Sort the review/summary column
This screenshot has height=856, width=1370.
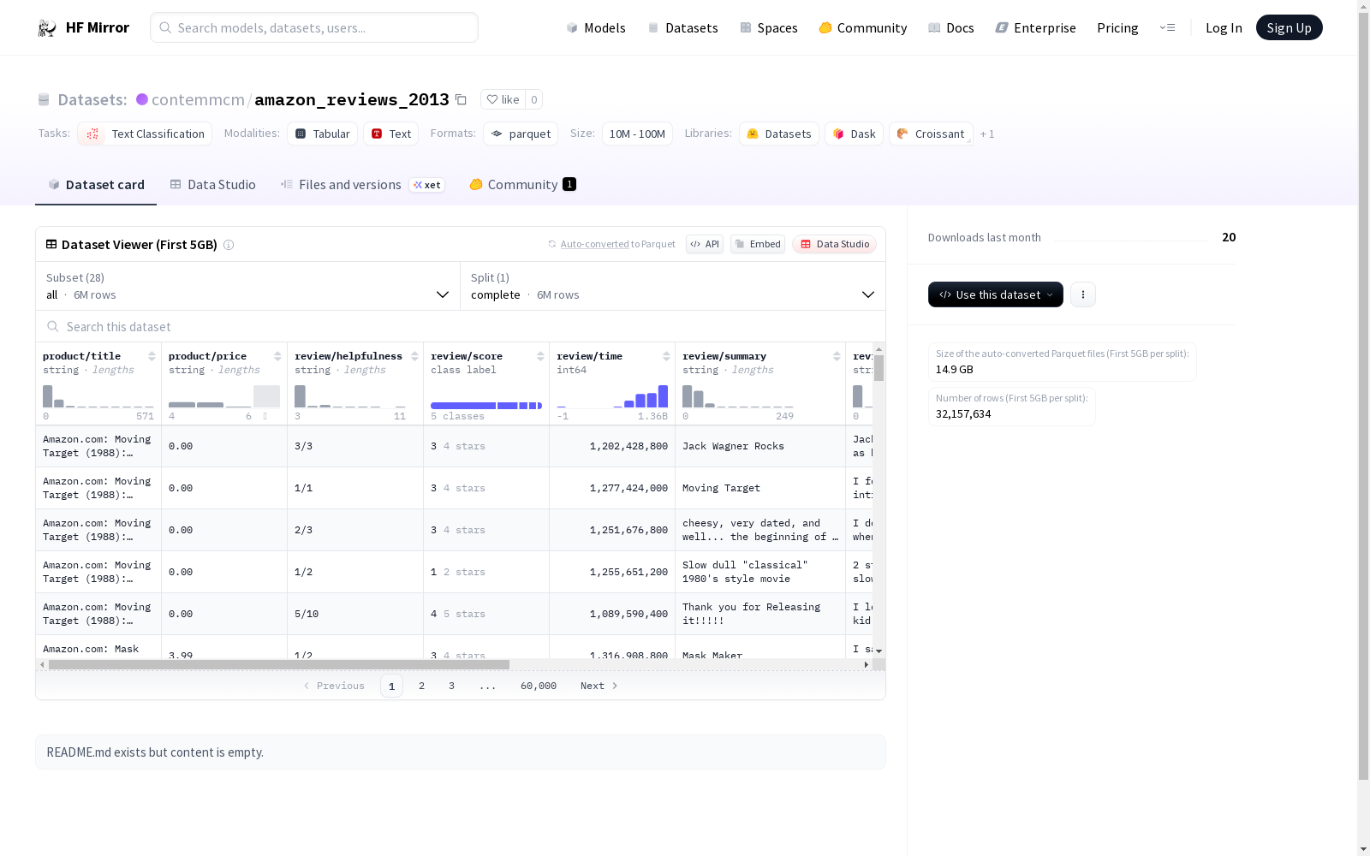click(837, 356)
